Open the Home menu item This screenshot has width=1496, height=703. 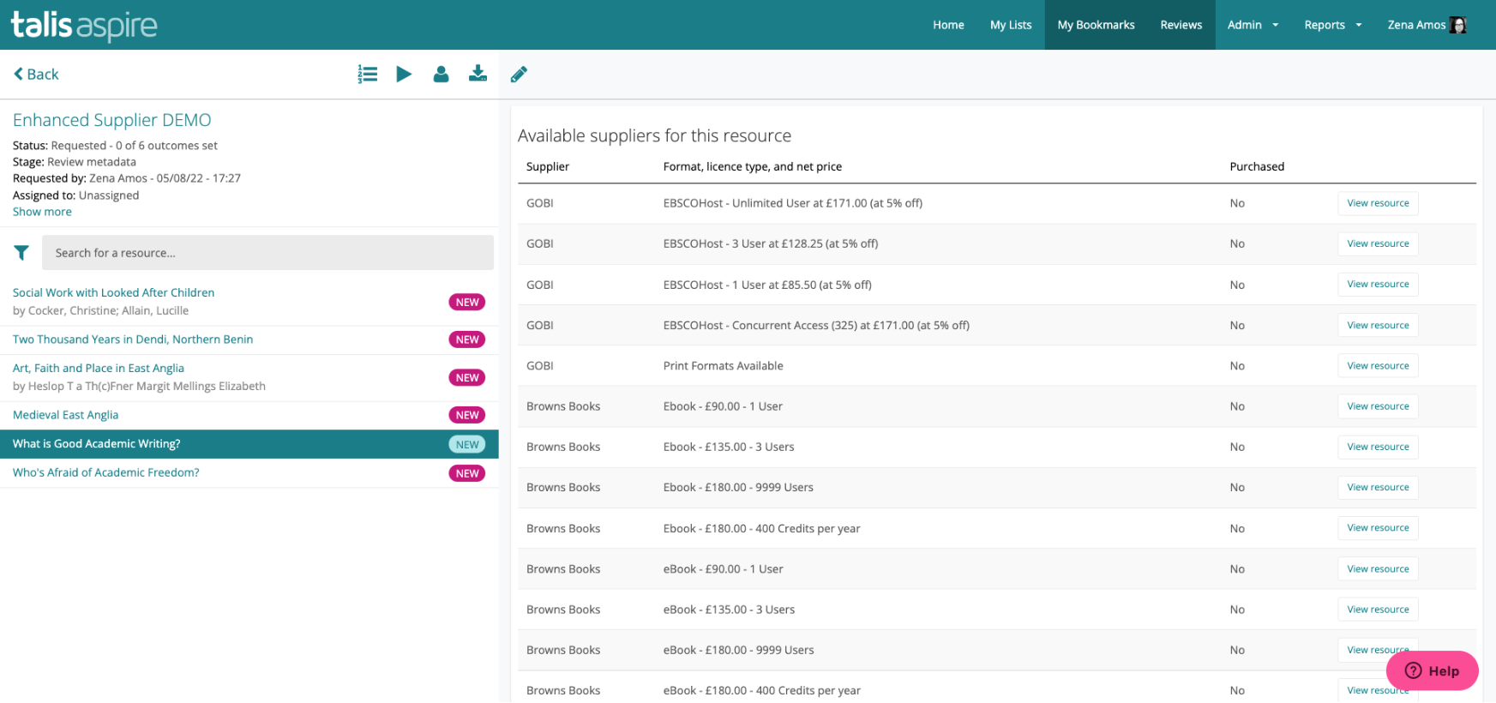(x=948, y=25)
